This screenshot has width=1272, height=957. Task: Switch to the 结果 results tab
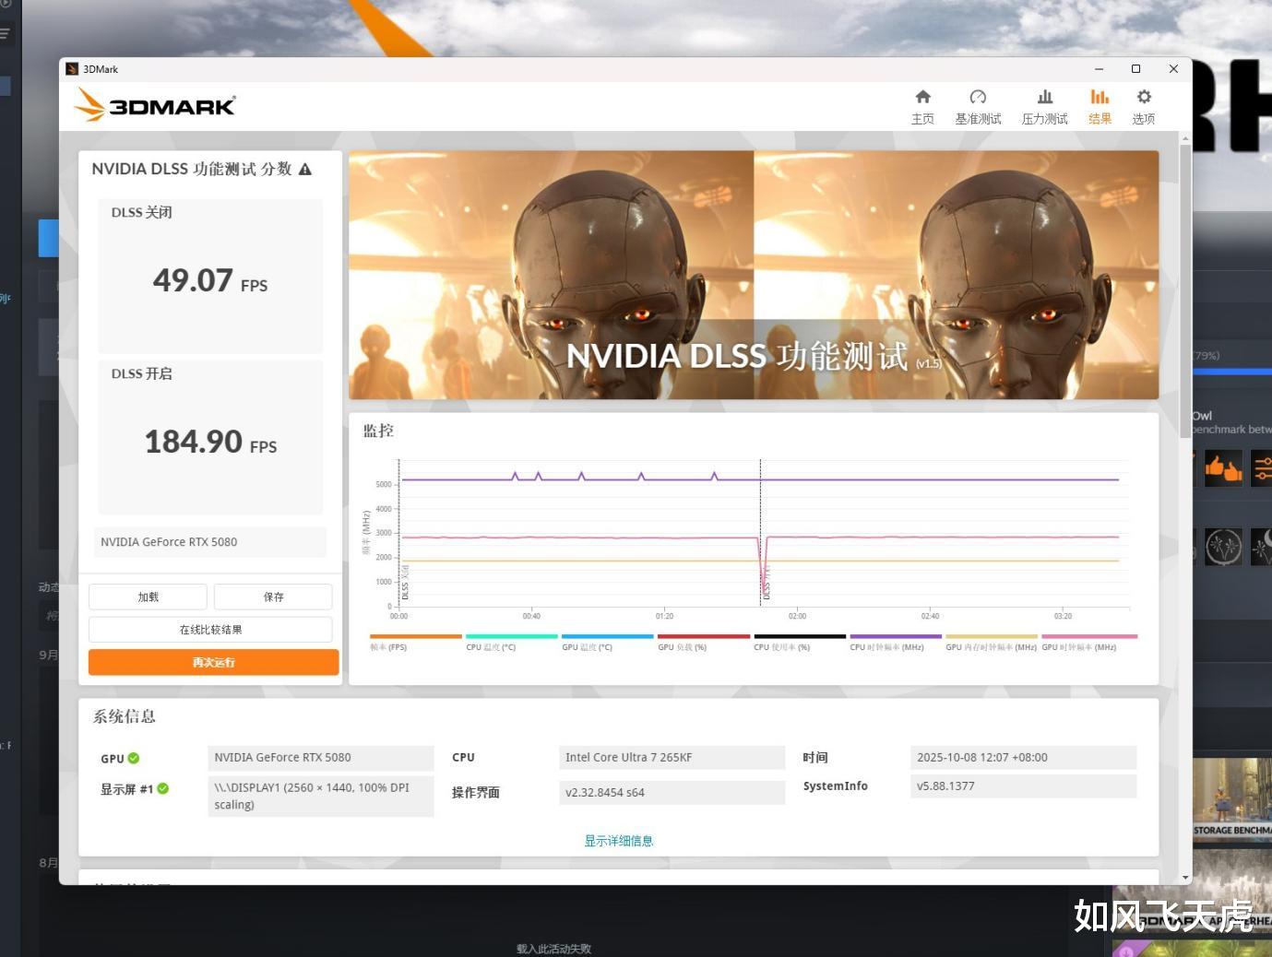click(1100, 106)
